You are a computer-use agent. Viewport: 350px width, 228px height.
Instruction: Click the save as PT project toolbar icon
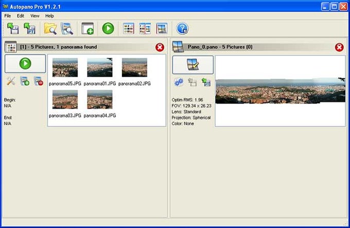(x=30, y=28)
